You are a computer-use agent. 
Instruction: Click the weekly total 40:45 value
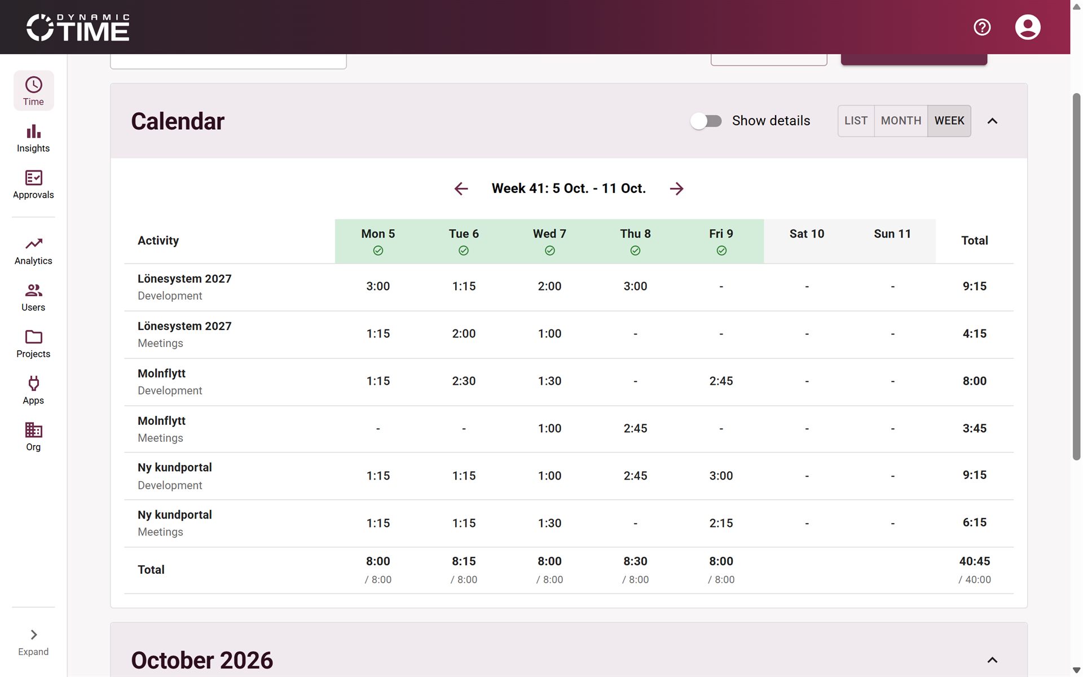(975, 561)
